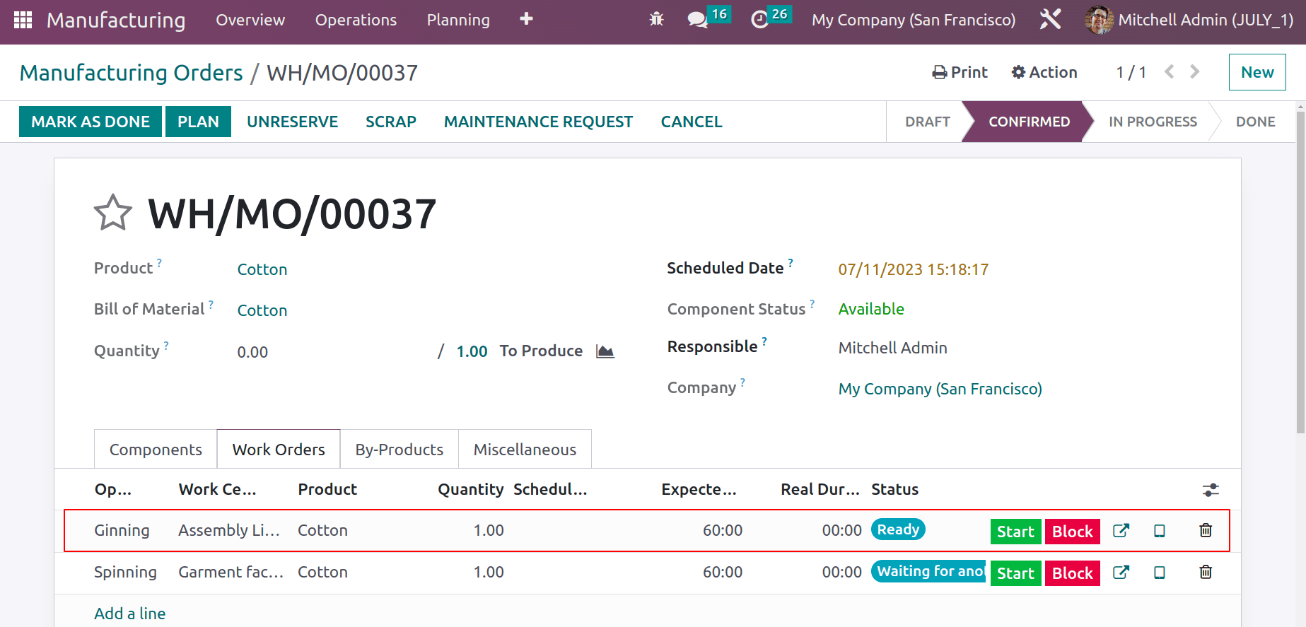Open the Cotton Bill of Material link

click(x=262, y=310)
